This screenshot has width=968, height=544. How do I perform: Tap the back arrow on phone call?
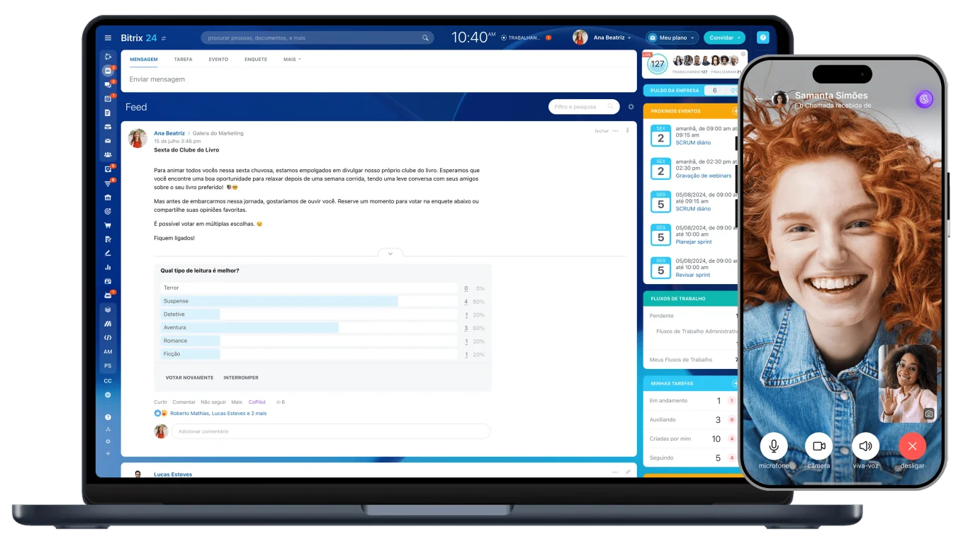(759, 99)
